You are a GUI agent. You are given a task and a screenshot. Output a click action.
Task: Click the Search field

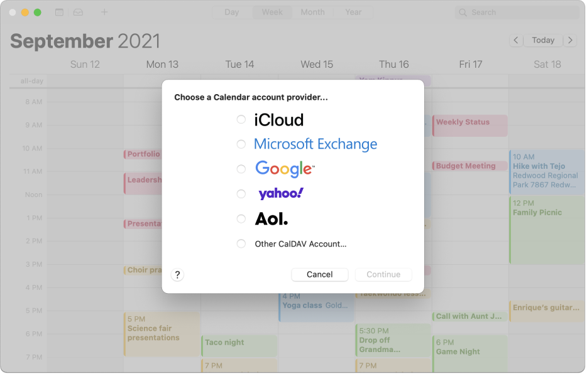(x=517, y=13)
